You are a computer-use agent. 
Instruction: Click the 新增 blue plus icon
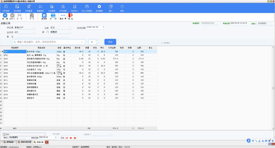[5, 17]
